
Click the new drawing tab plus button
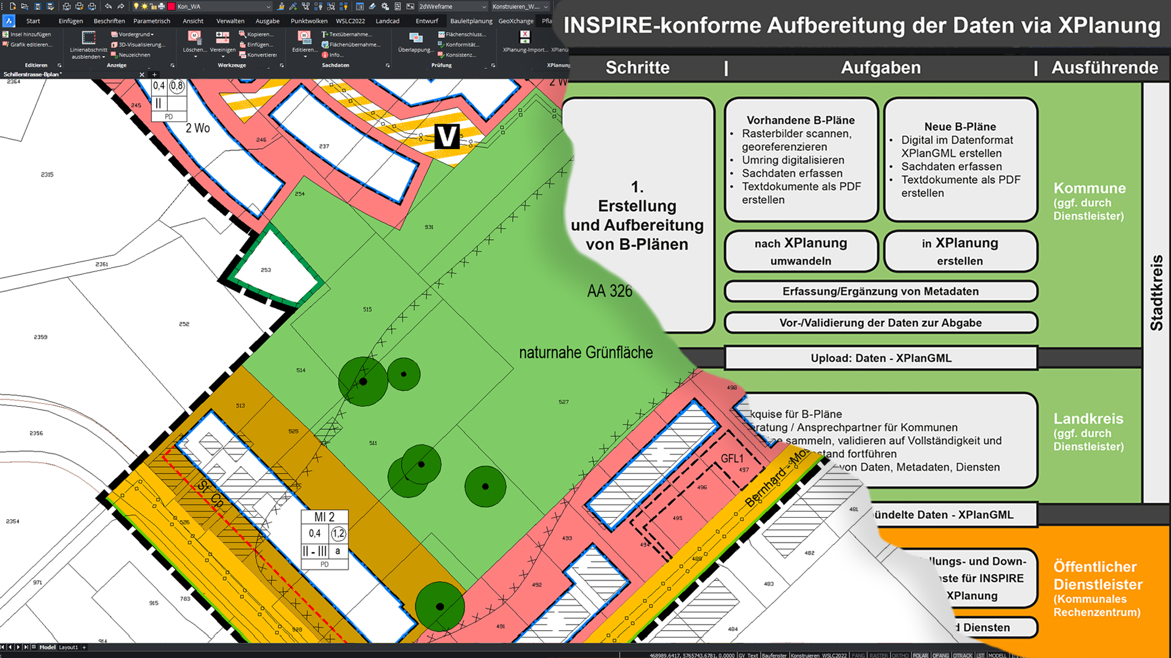[x=154, y=74]
